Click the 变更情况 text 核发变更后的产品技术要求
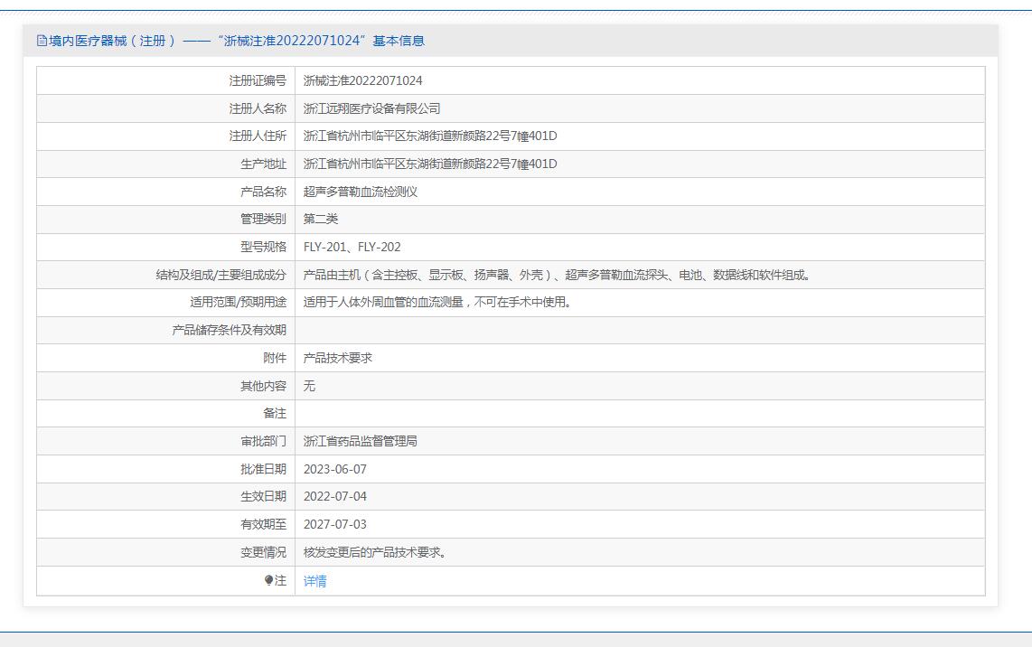1032x647 pixels. [375, 553]
